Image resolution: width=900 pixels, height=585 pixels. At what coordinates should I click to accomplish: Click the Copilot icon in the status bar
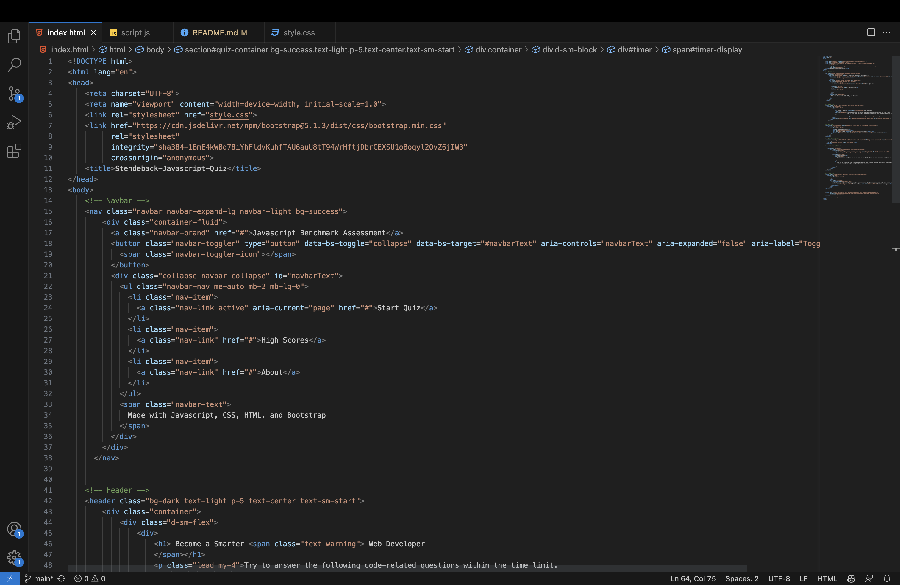tap(851, 578)
